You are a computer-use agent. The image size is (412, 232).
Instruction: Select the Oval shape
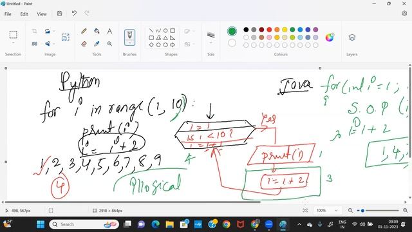[x=165, y=31]
